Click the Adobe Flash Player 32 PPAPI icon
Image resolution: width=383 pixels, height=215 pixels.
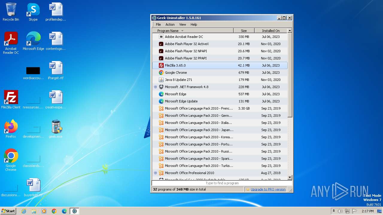click(x=161, y=58)
